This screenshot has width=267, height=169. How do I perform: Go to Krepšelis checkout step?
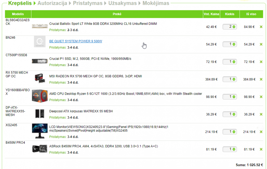(x=20, y=3)
